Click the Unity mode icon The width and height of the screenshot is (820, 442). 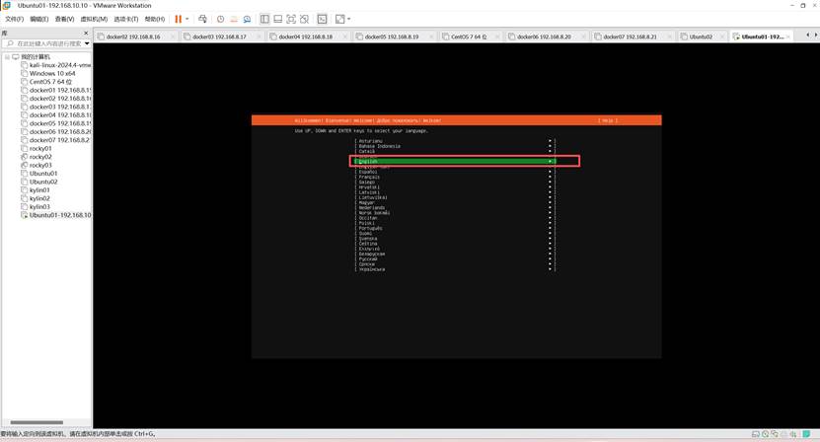click(x=304, y=19)
